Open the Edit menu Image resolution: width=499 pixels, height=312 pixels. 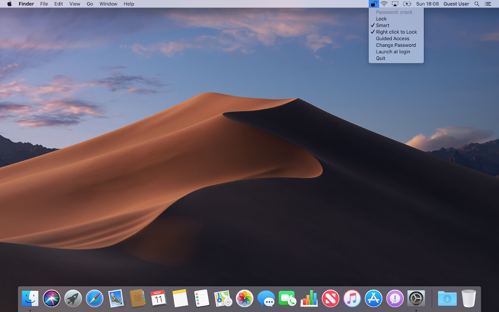tap(59, 4)
